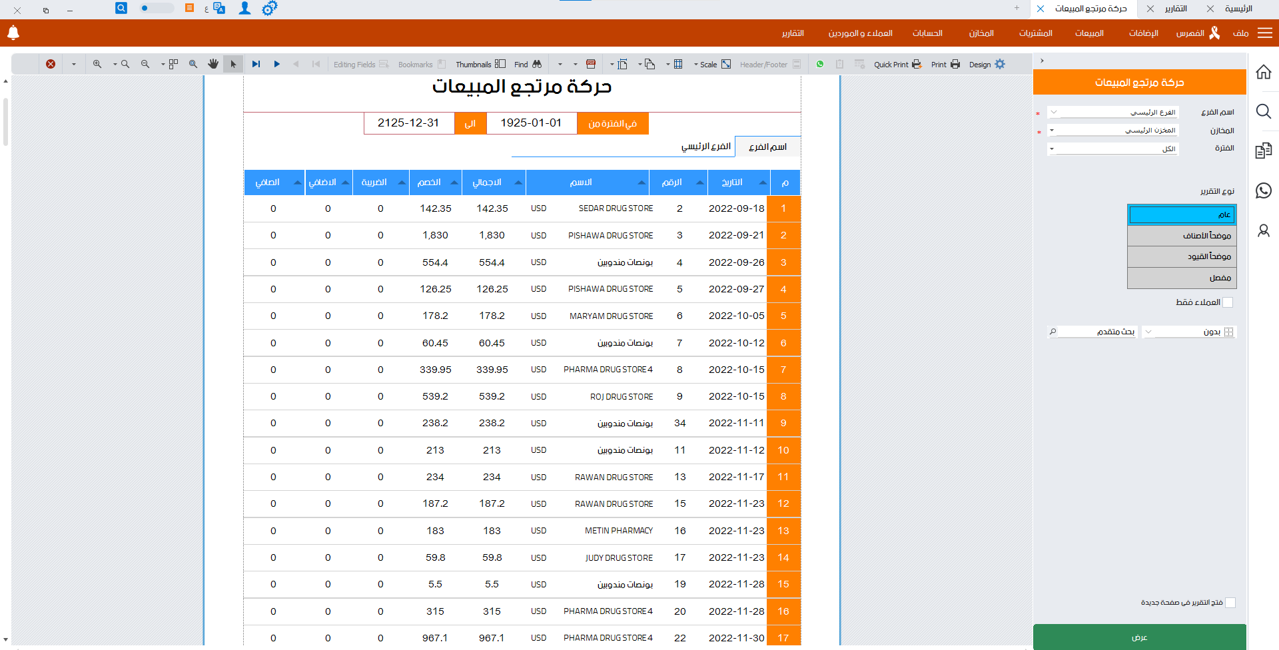Open the المبيعات menu
Image resolution: width=1279 pixels, height=650 pixels.
point(1089,33)
